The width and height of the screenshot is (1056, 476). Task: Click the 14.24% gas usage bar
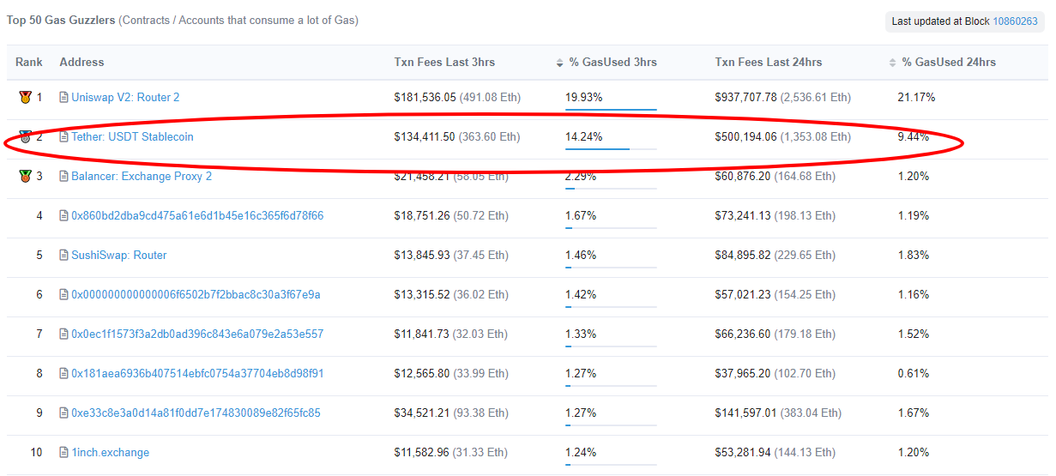[611, 149]
